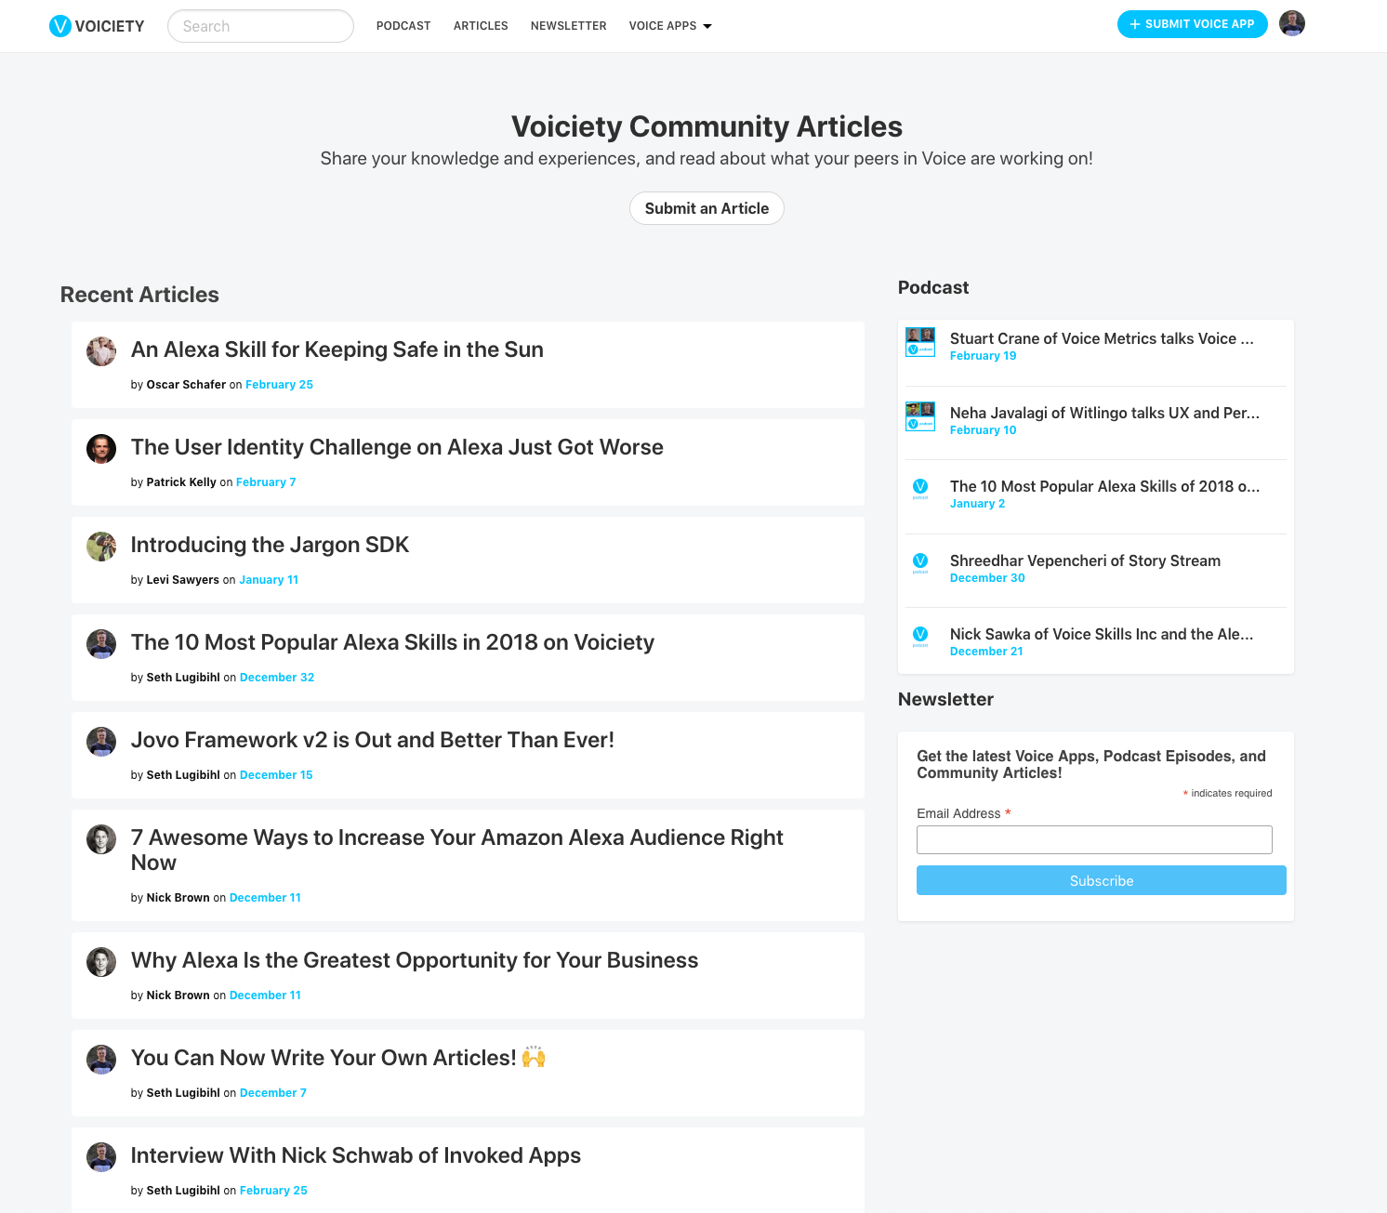Click author name Patrick Kelly
Screen dimensions: 1387x1213
[x=181, y=482]
